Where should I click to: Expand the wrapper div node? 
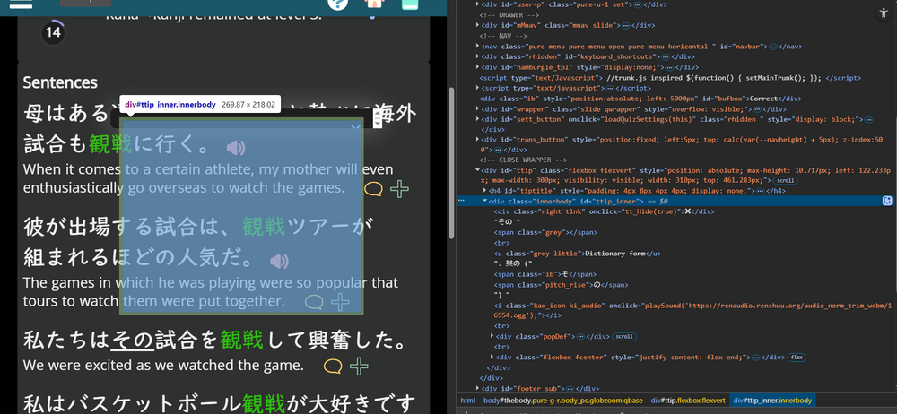tap(478, 108)
